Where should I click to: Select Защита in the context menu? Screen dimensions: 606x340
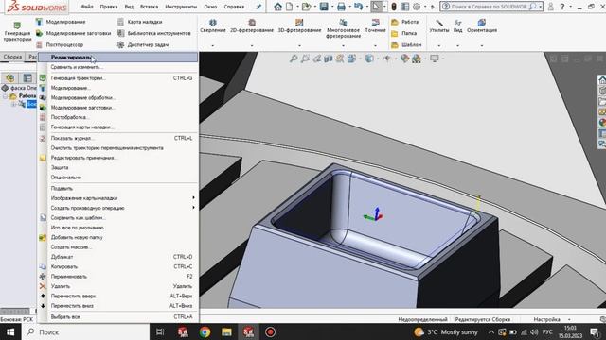pyautogui.click(x=117, y=168)
